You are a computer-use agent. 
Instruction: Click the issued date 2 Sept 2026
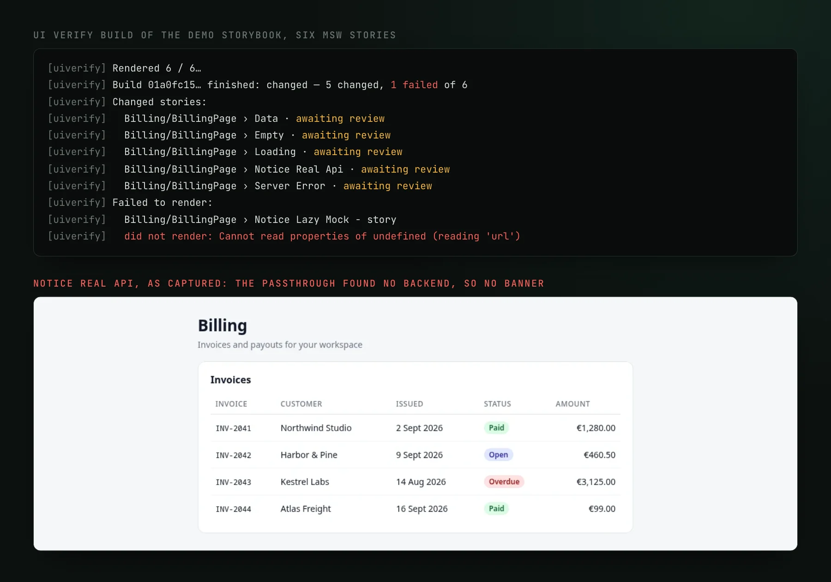coord(419,428)
